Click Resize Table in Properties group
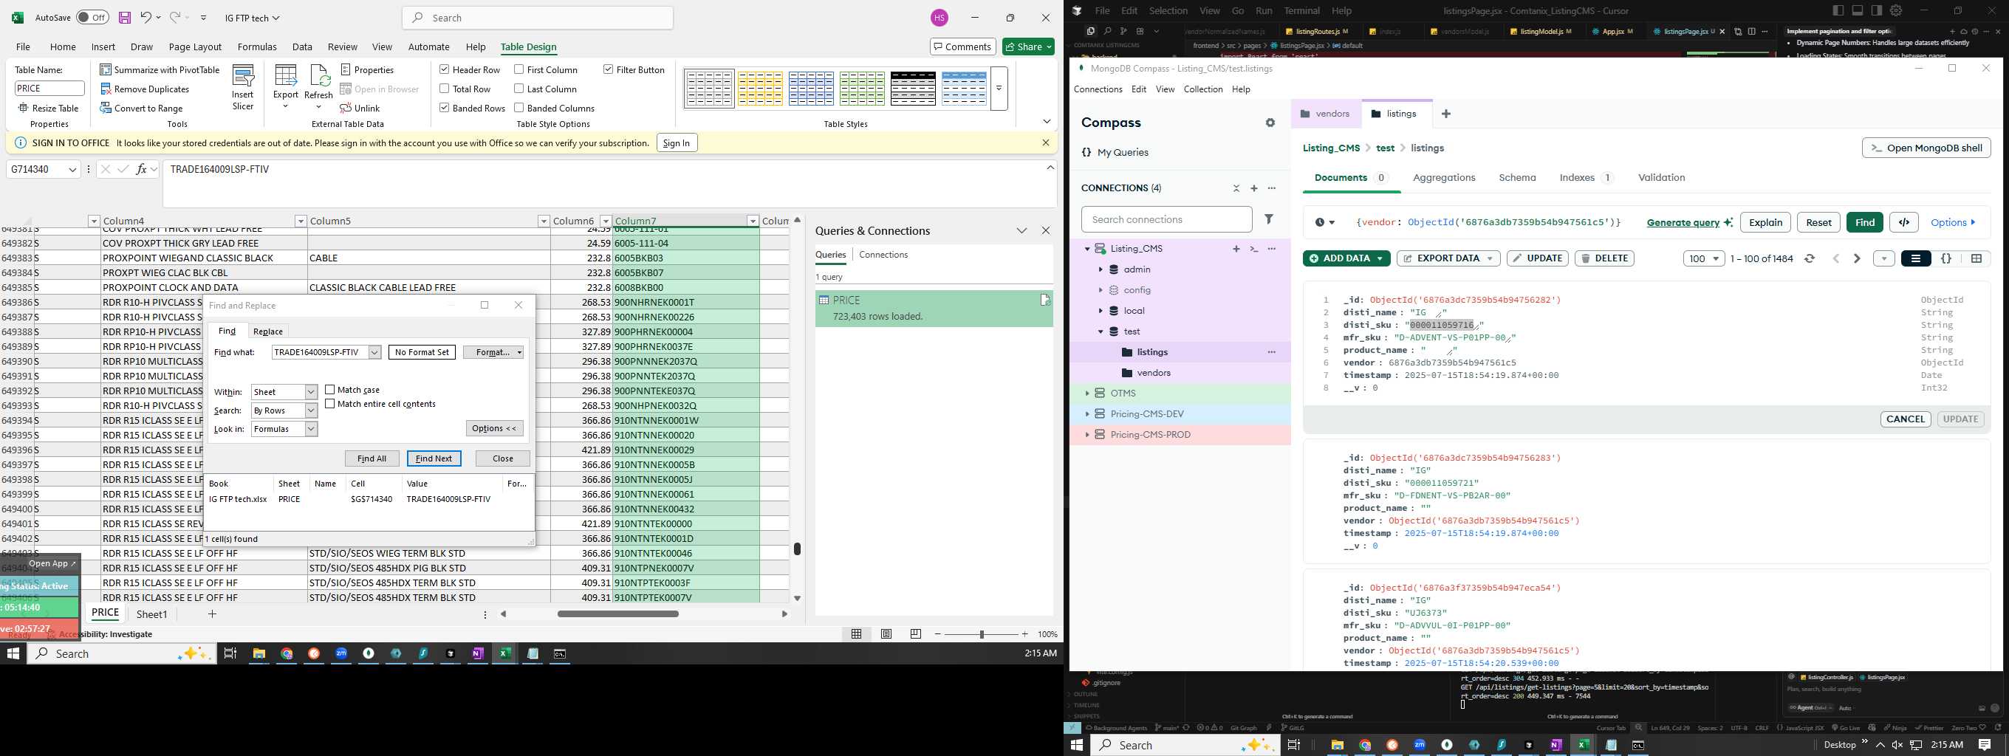The image size is (2009, 756). pyautogui.click(x=48, y=109)
